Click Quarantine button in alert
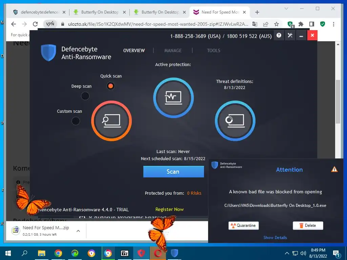Viewport: 347px width, 260px height. coord(243,225)
